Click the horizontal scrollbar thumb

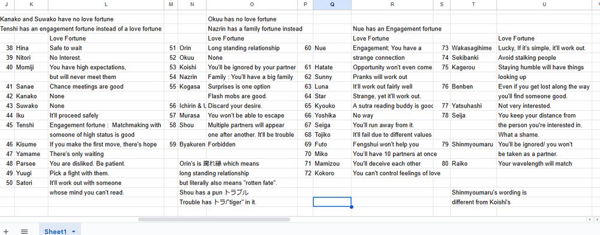coord(214,219)
